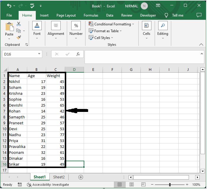
Task: Switch to the Sheet2 worksheet tab
Action: (x=59, y=177)
